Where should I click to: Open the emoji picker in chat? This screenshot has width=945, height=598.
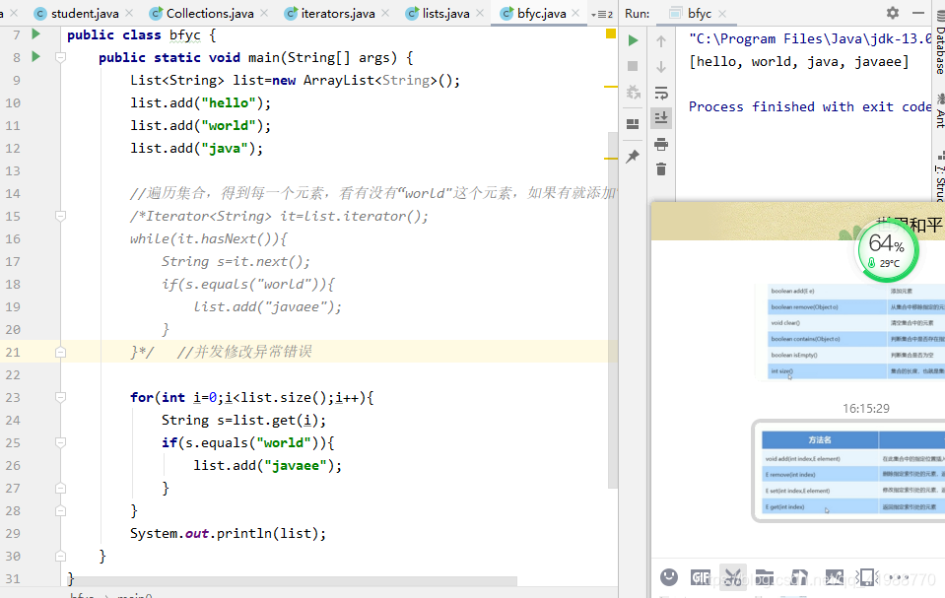pos(669,577)
